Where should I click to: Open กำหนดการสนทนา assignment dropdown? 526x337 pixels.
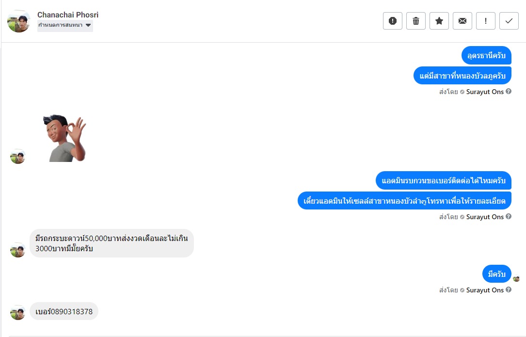pos(65,25)
